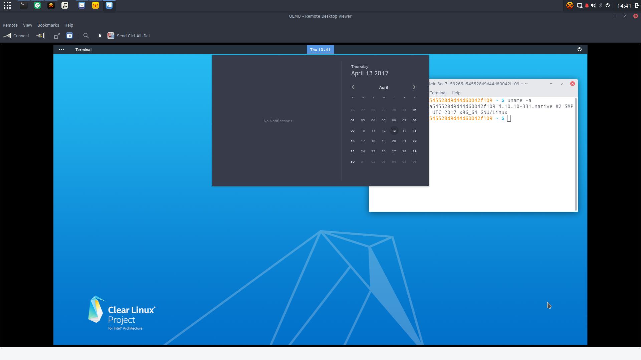The width and height of the screenshot is (641, 360).
Task: Go to next month in calendar
Action: click(x=414, y=87)
